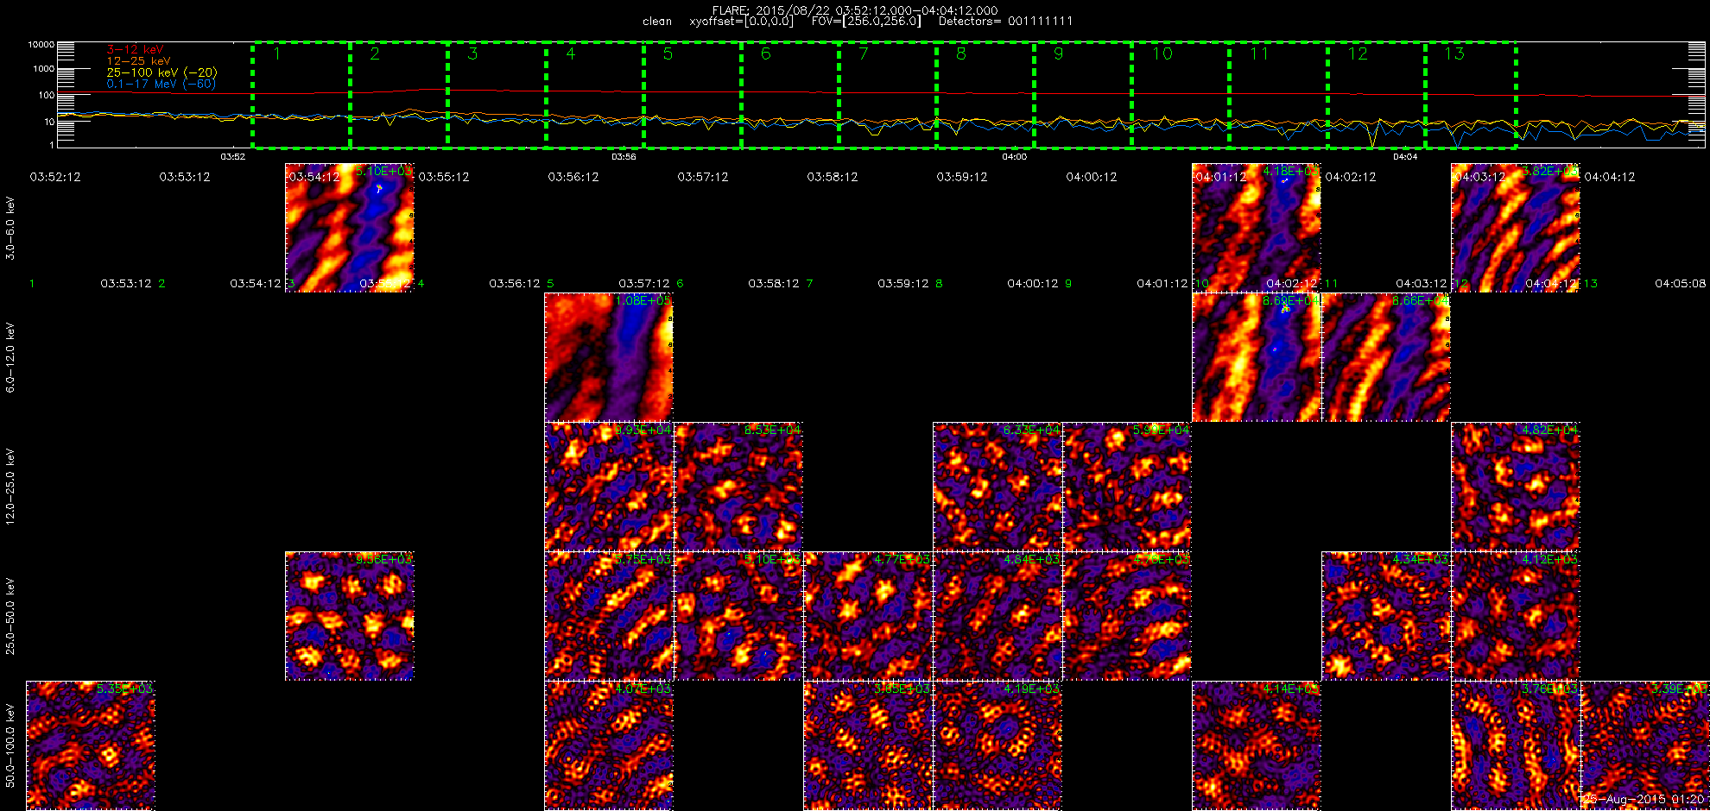Click the '03:52:12' start time label
Image resolution: width=1710 pixels, height=811 pixels.
55,177
